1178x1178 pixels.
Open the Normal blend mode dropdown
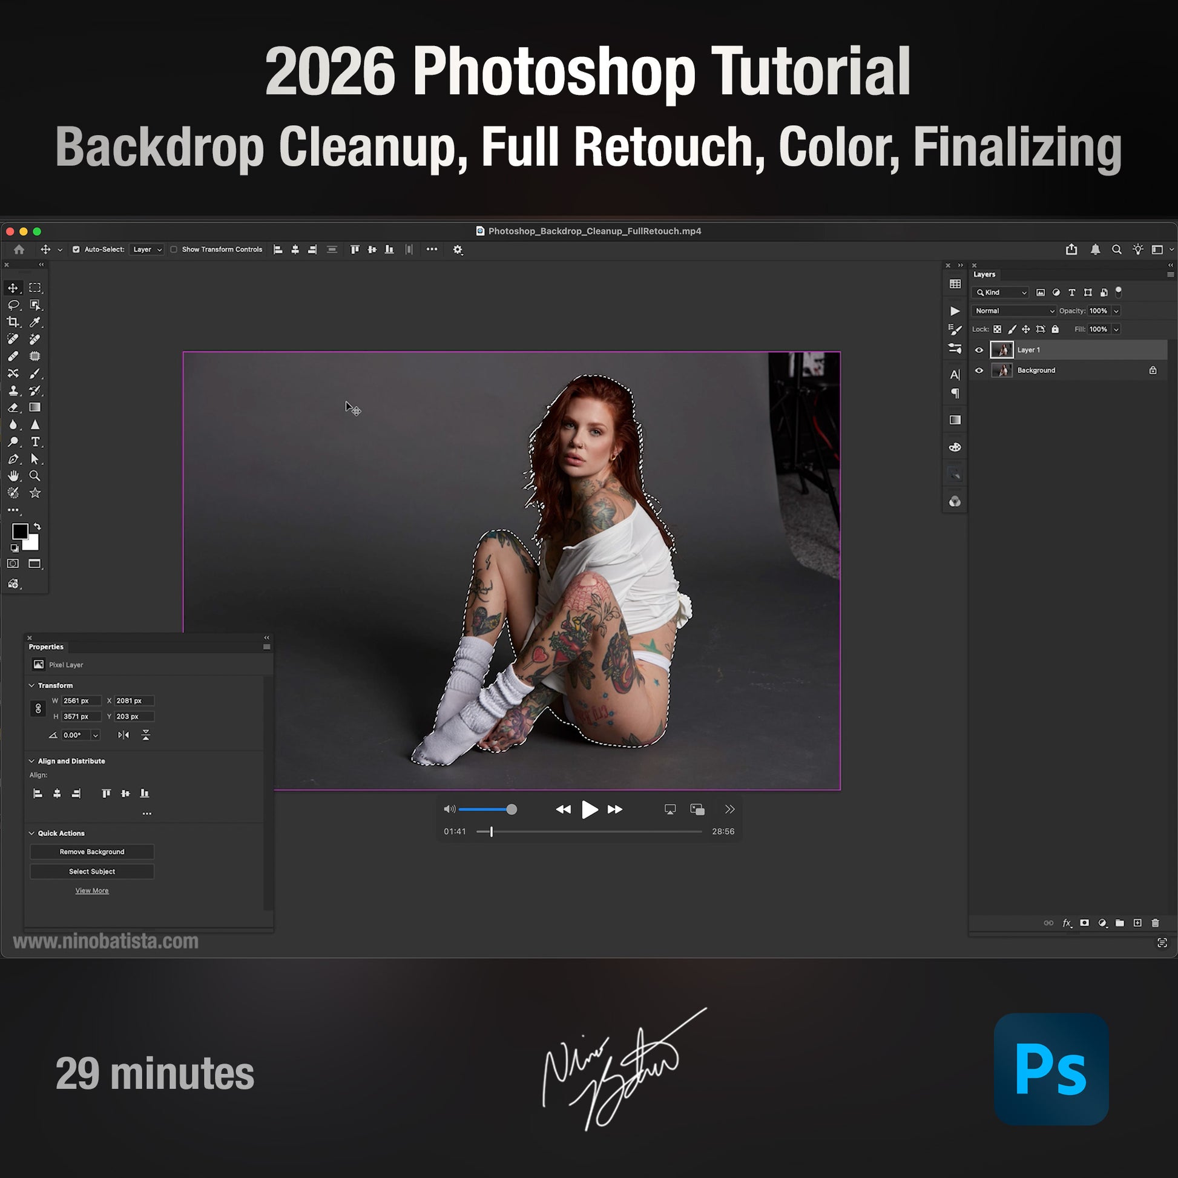pos(1013,311)
